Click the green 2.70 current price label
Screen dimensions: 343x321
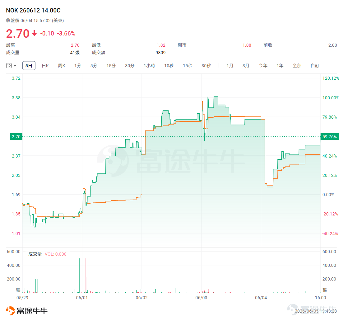(x=16, y=137)
